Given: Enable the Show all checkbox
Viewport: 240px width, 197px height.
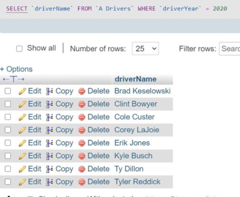Looking at the screenshot, I should [x=19, y=49].
